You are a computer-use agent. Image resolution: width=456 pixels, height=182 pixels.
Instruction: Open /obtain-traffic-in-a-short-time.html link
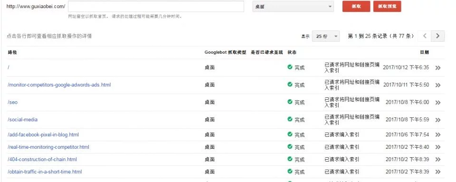(x=45, y=172)
